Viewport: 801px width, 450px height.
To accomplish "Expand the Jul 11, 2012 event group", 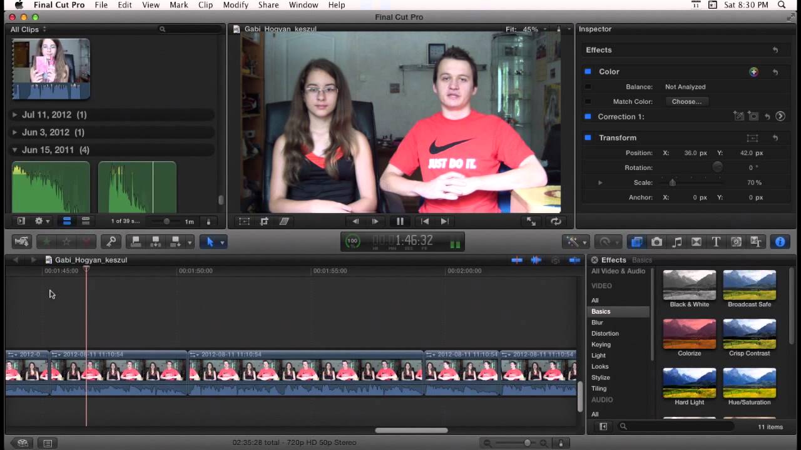I will (x=15, y=115).
